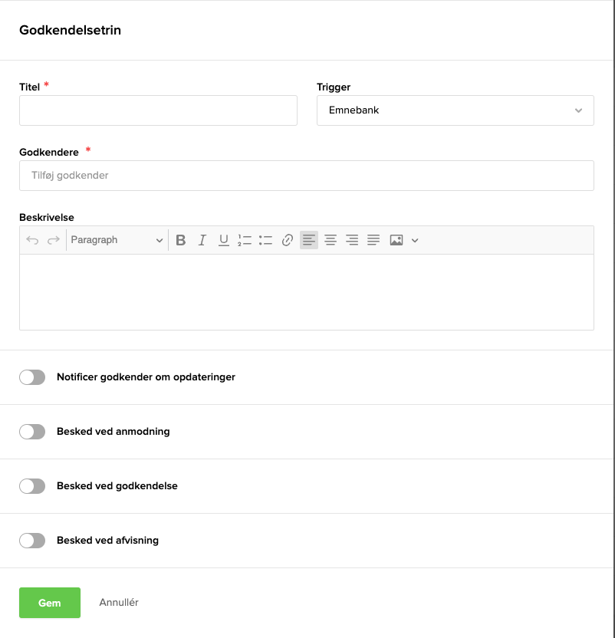Screen dimensions: 615x638
Task: Insert a numbered list
Action: [245, 240]
